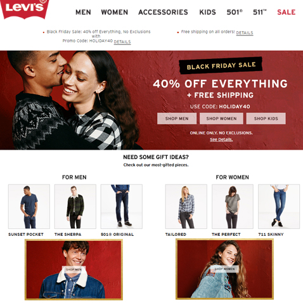Image resolution: width=303 pixels, height=303 pixels.
Task: Open DETAILS link for free shipping
Action: click(x=245, y=33)
